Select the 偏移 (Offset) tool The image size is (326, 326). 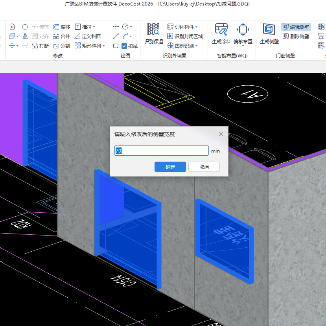click(61, 27)
